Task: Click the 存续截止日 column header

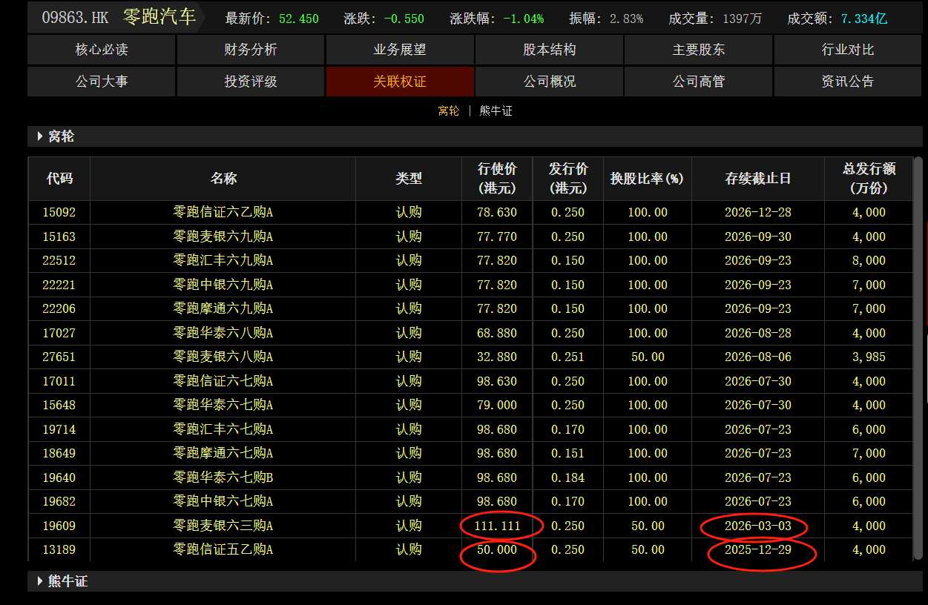Action: click(x=758, y=179)
